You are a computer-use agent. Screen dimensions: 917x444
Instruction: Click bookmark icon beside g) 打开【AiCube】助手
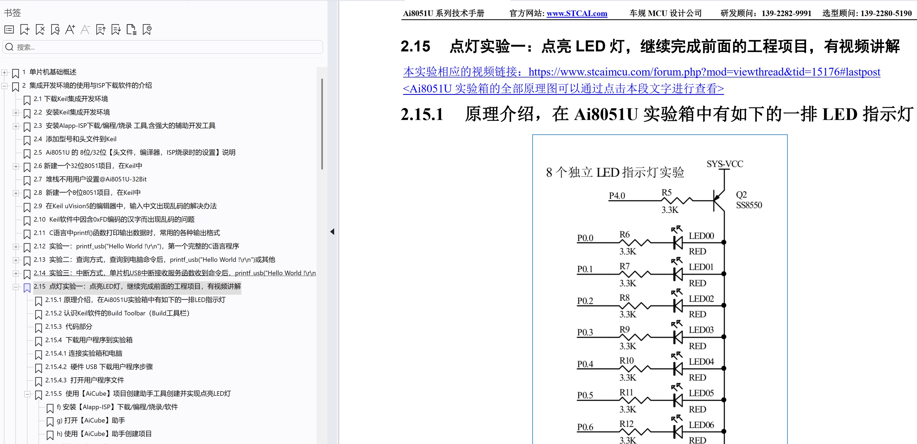(50, 421)
